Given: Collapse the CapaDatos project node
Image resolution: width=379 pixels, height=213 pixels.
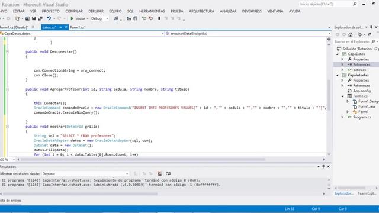Looking at the screenshot, I should tap(338, 54).
